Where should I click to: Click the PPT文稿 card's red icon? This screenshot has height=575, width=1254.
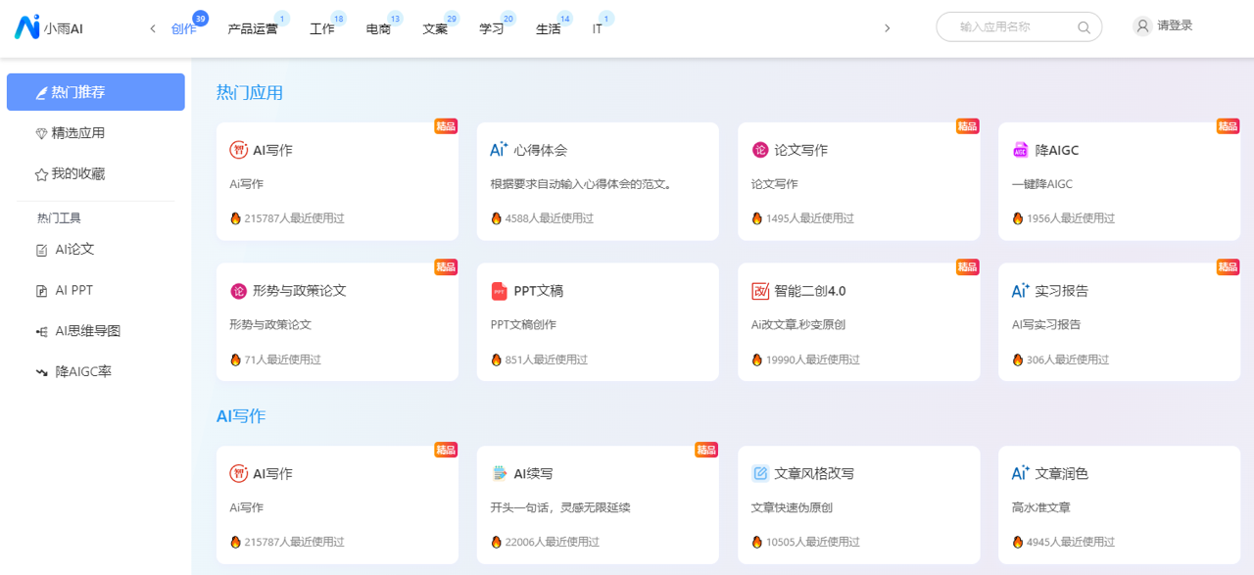pos(499,291)
